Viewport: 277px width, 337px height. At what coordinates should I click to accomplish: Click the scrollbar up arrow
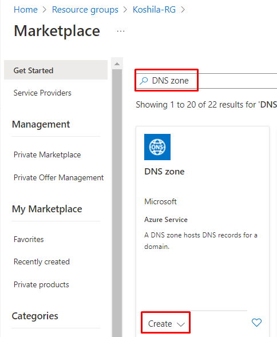coord(117,64)
